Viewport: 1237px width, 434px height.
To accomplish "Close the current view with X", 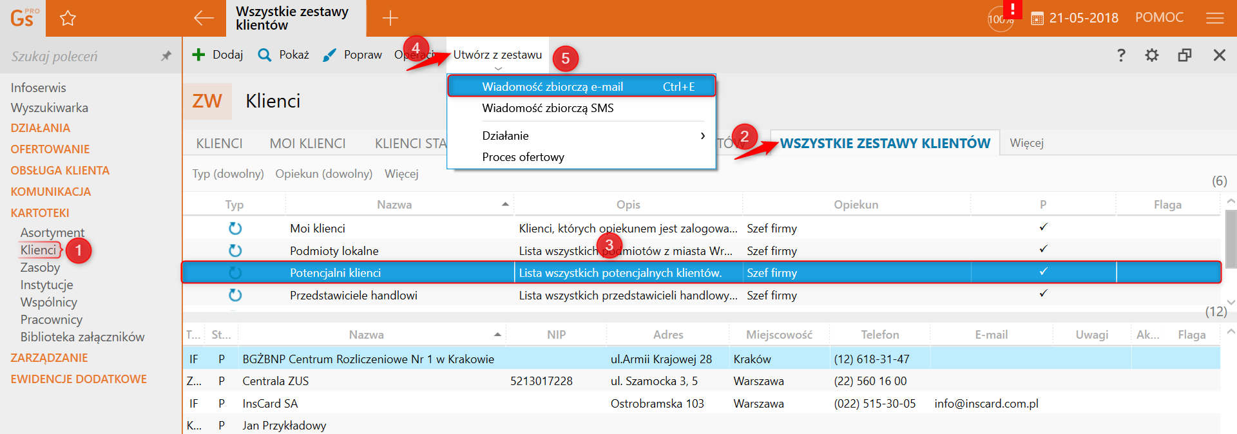I will click(1219, 55).
